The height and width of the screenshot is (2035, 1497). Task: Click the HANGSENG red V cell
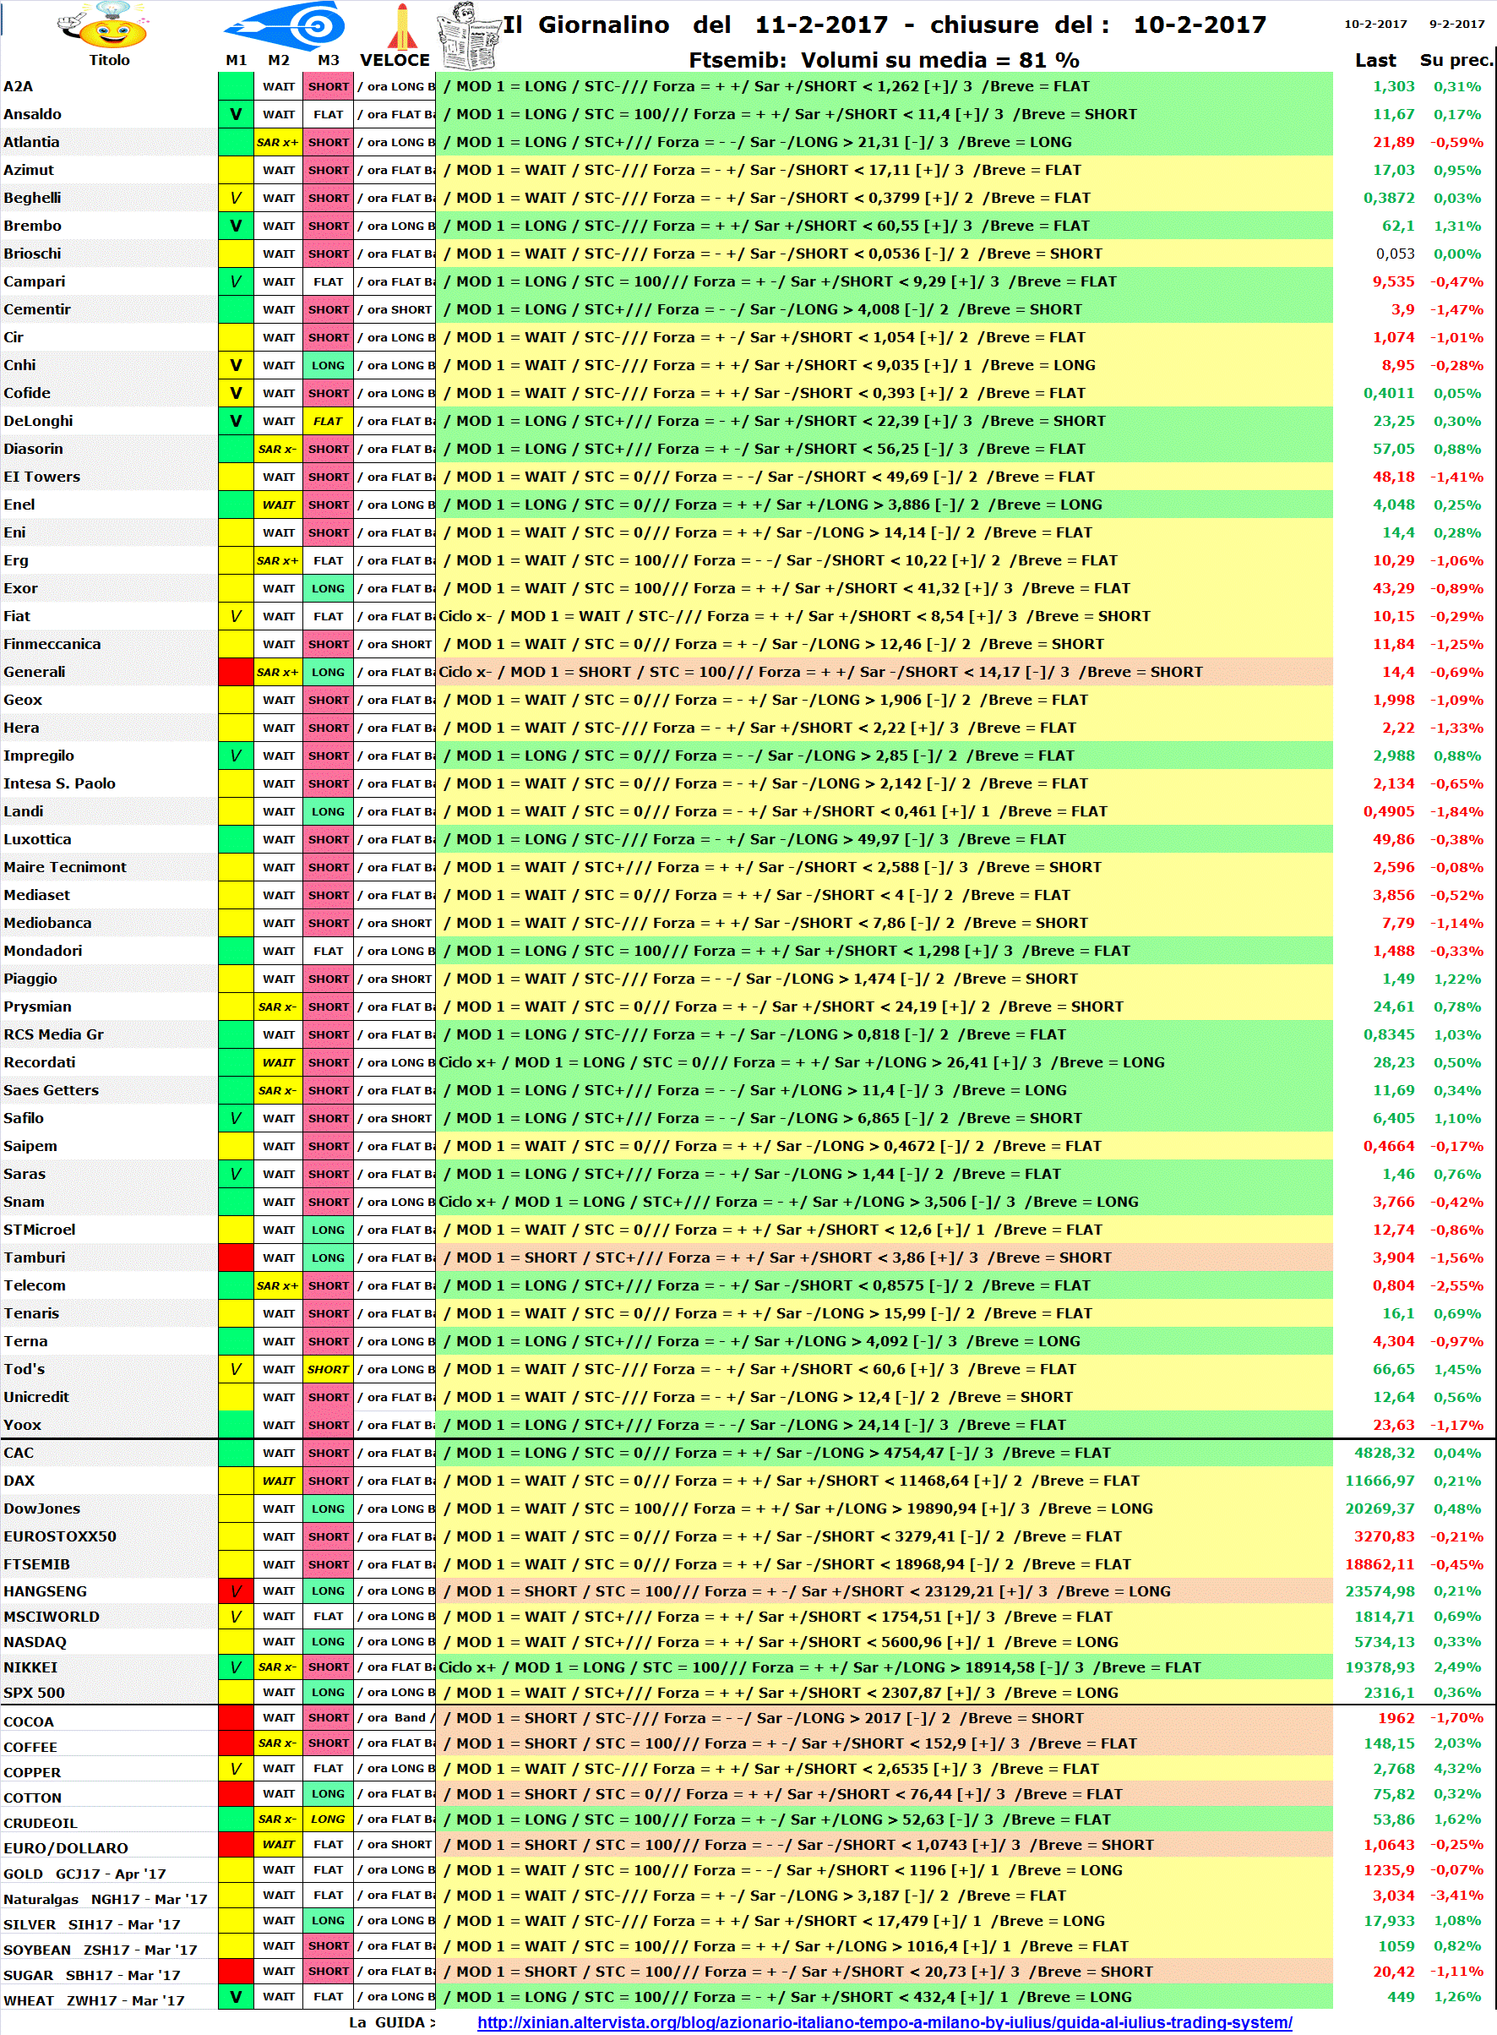(236, 1590)
